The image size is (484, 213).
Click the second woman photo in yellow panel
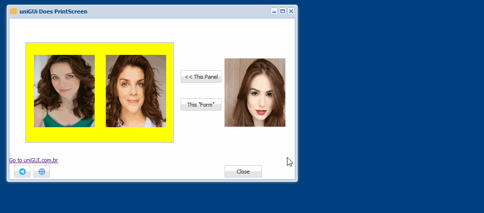point(136,91)
